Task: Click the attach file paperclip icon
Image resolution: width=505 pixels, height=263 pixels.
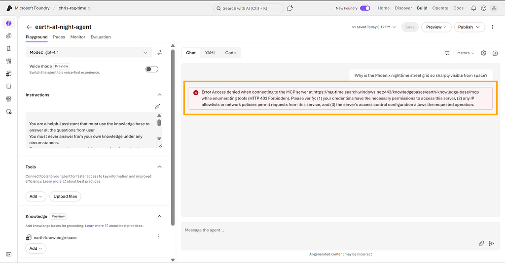Action: (x=481, y=243)
